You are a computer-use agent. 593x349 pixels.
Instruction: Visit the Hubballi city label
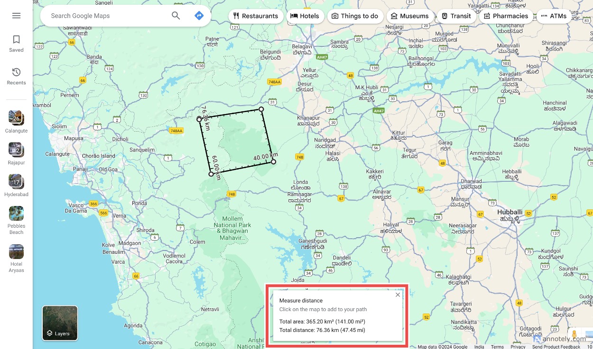pyautogui.click(x=510, y=212)
